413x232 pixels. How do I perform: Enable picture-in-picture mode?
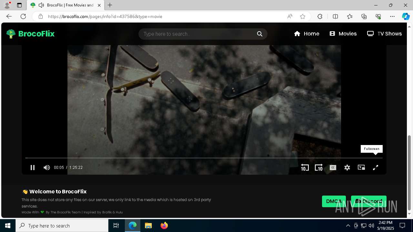click(361, 168)
